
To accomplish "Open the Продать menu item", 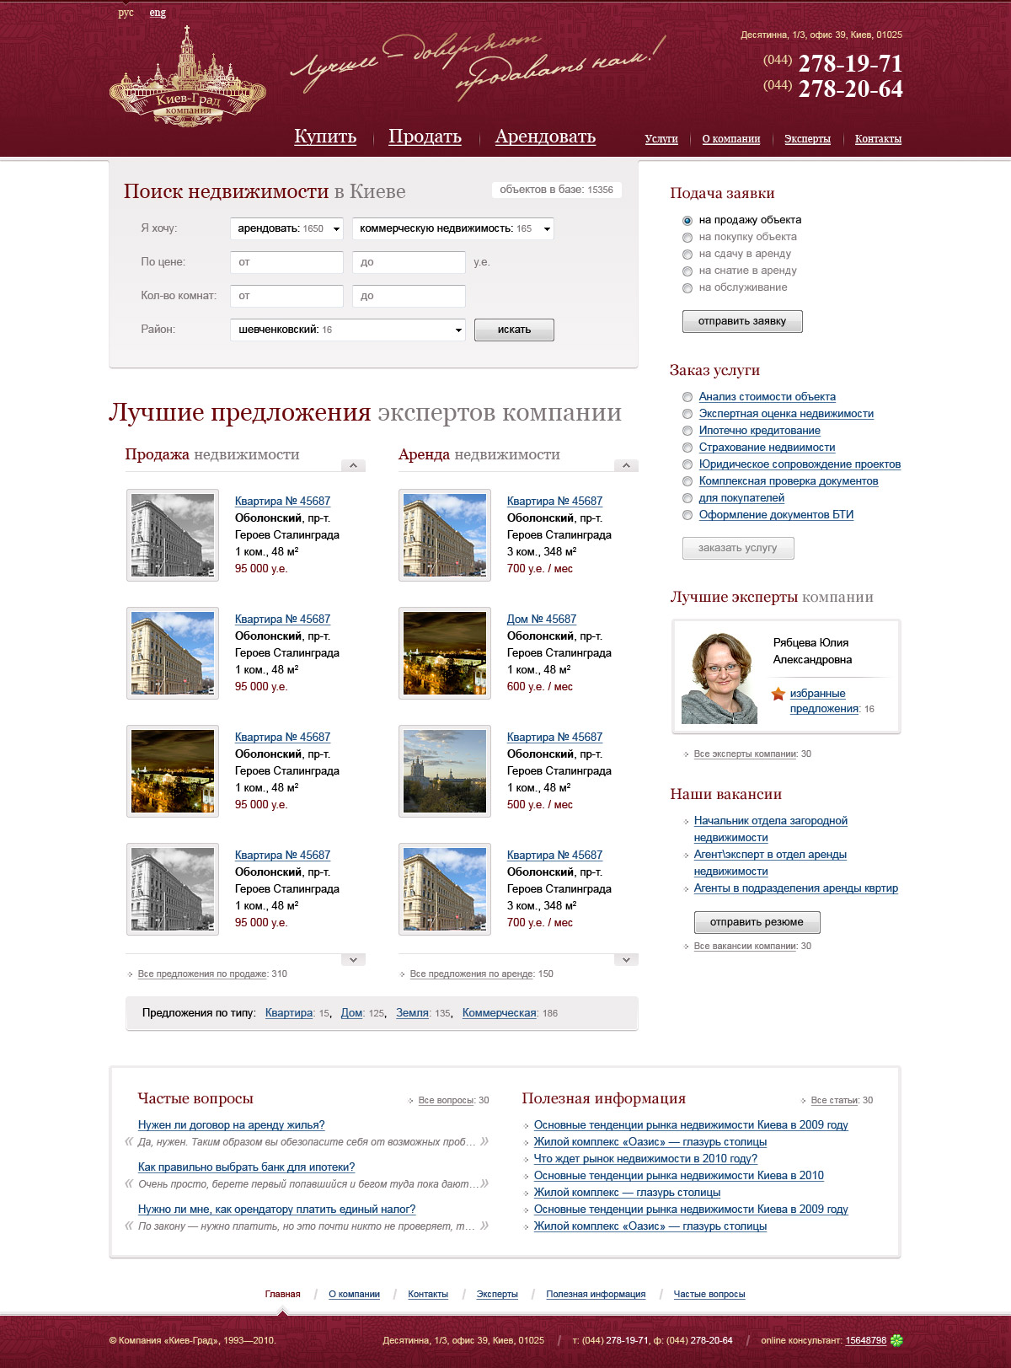I will tap(425, 137).
